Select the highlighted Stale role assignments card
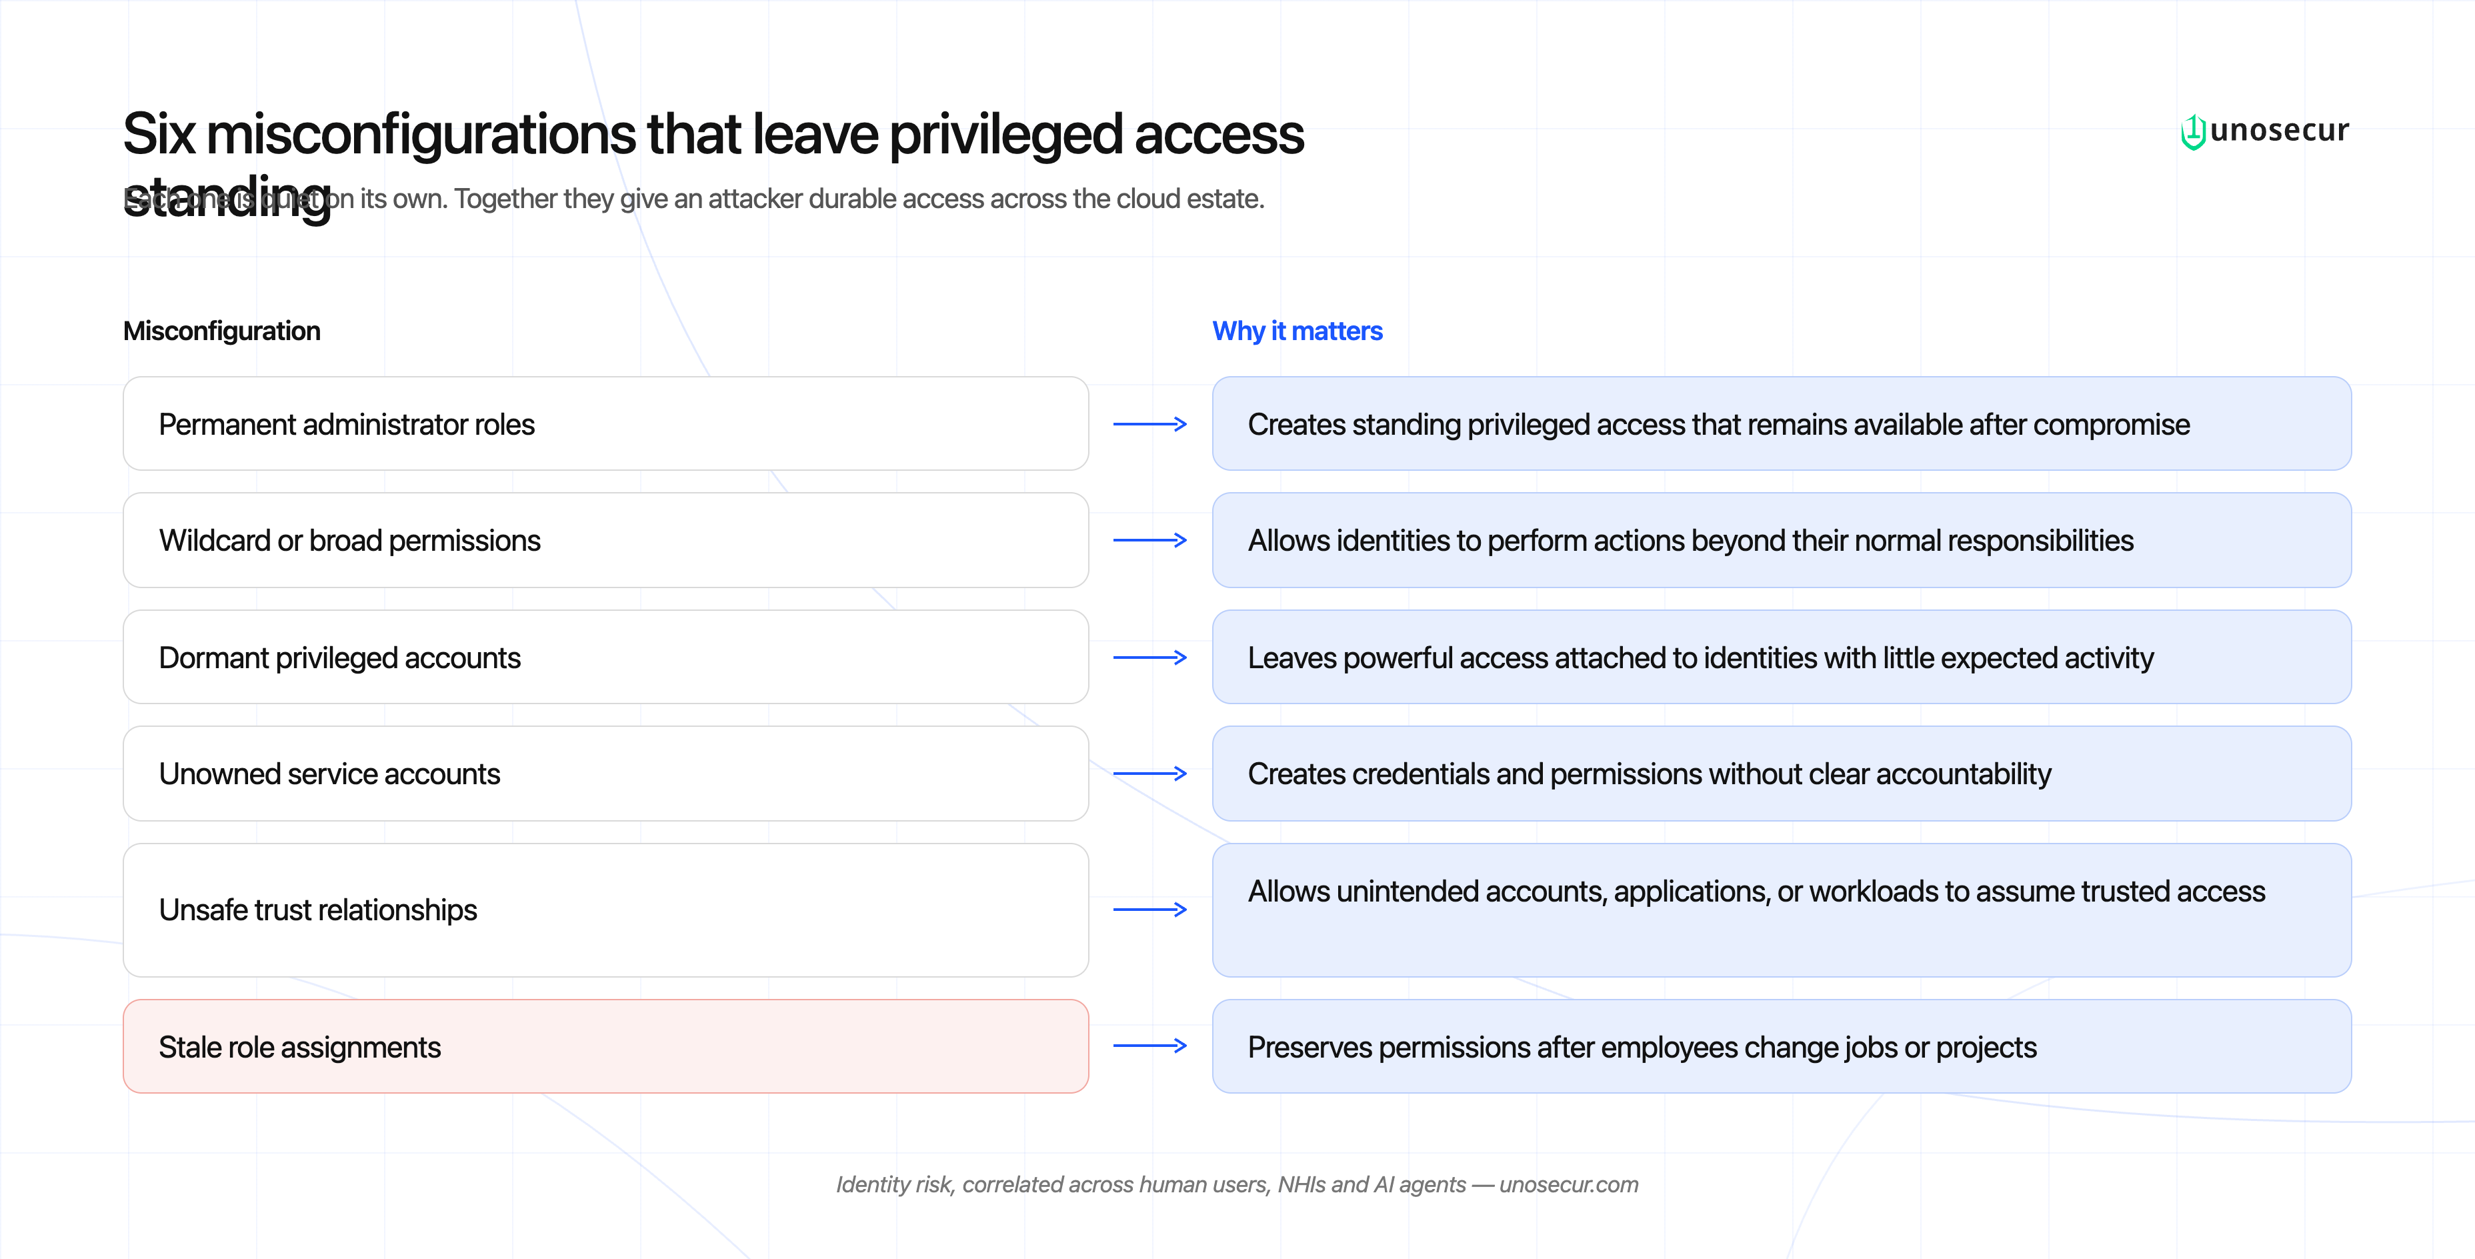 [605, 1046]
